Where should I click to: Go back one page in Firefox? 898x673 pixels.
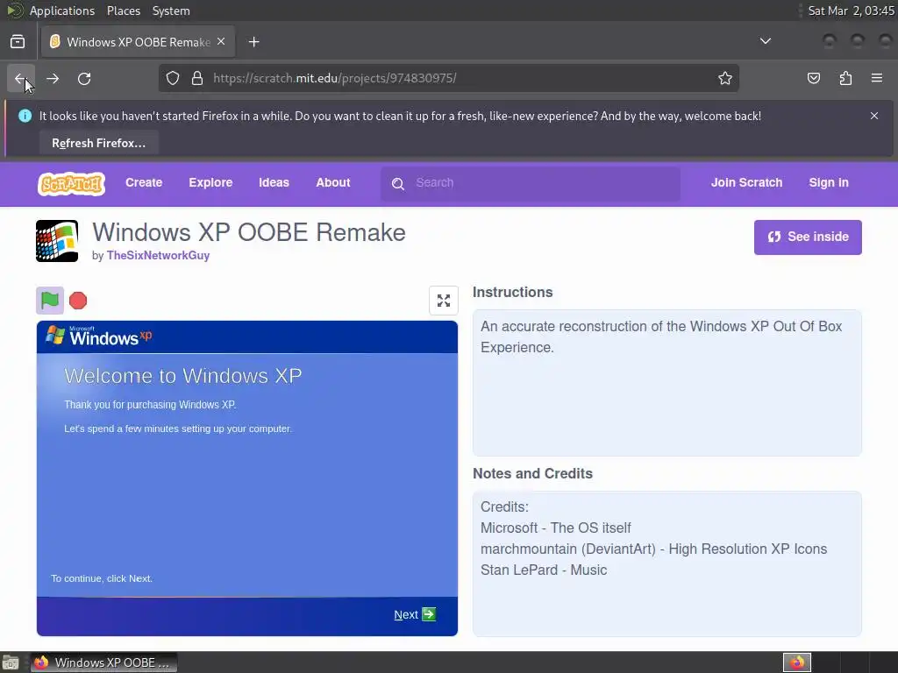[x=21, y=78]
